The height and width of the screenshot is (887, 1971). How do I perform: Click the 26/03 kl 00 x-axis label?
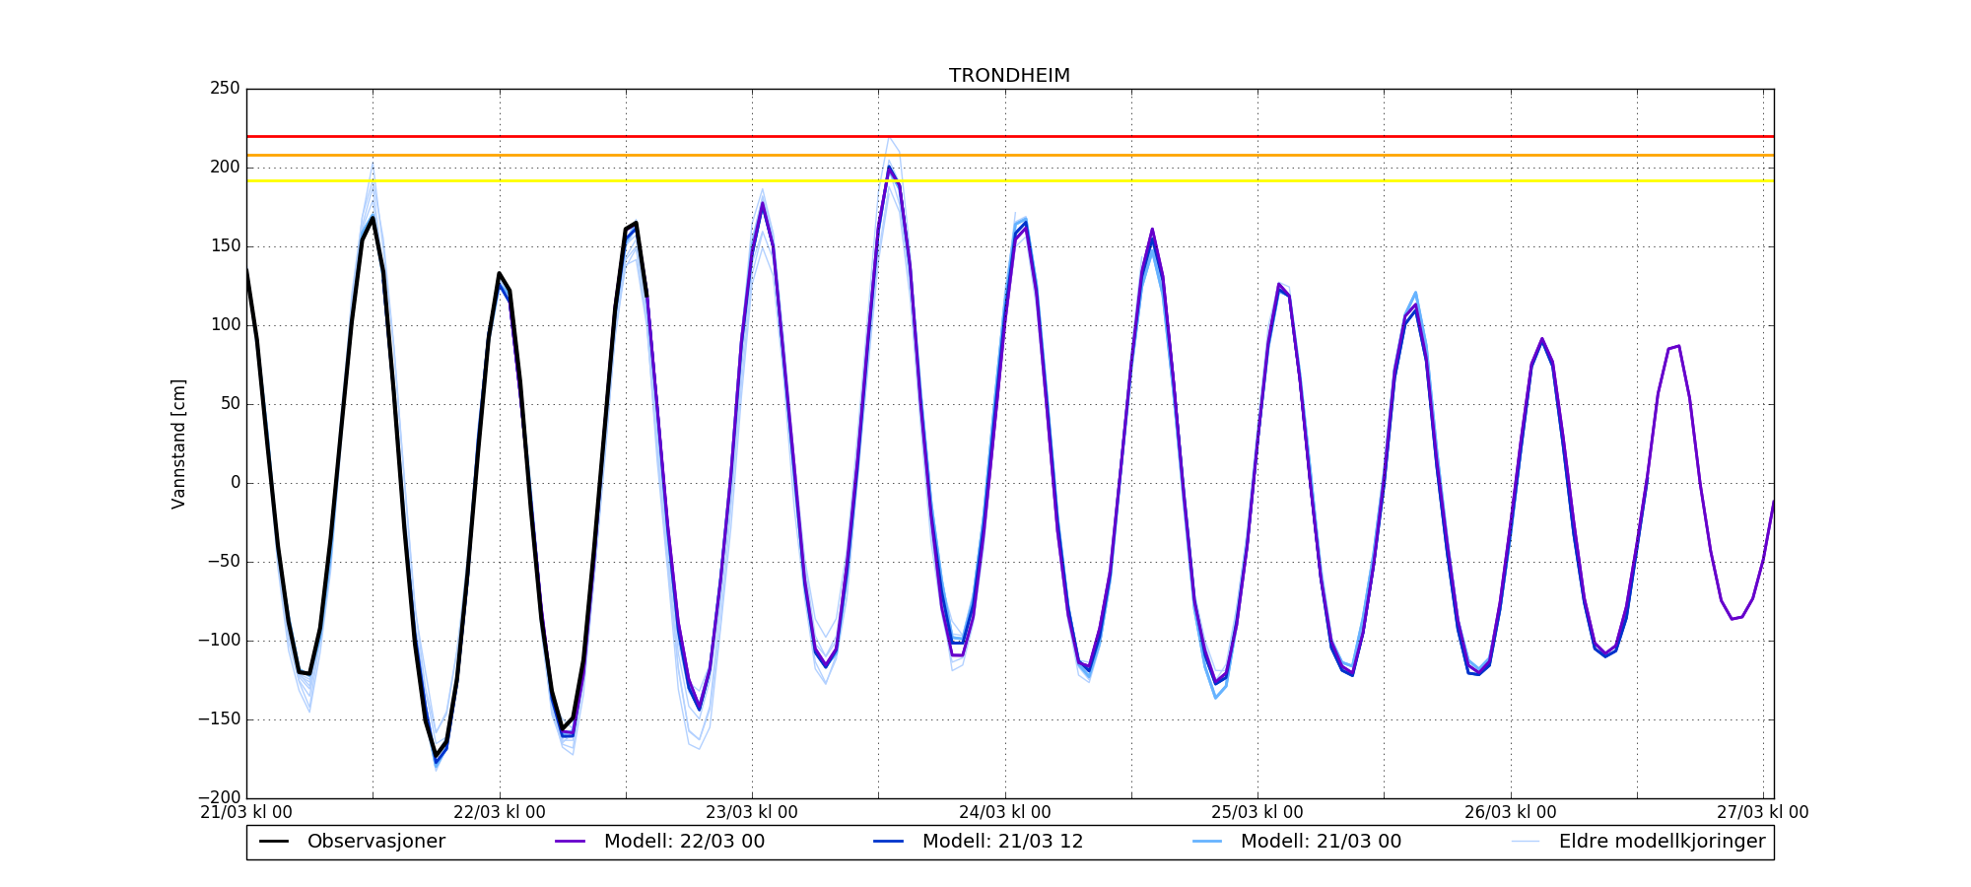[x=1511, y=813]
